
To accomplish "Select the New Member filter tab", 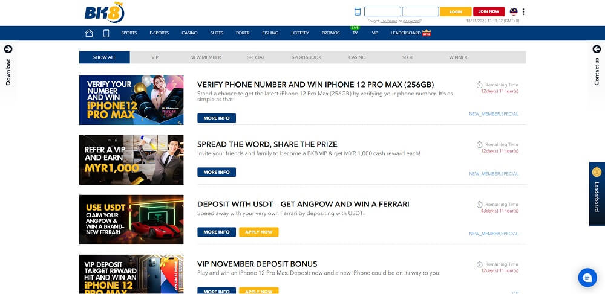I will [x=206, y=57].
